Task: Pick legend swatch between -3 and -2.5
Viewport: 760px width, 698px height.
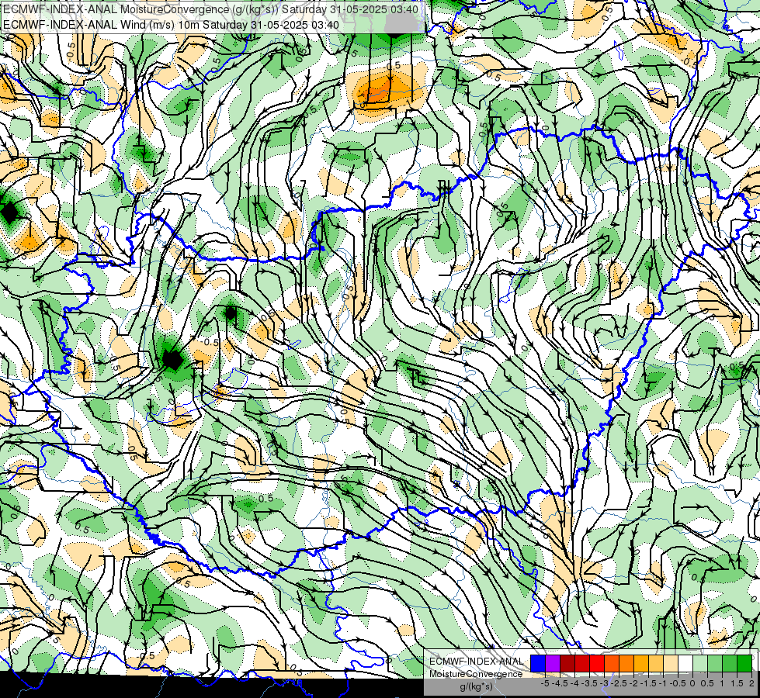Action: click(612, 663)
